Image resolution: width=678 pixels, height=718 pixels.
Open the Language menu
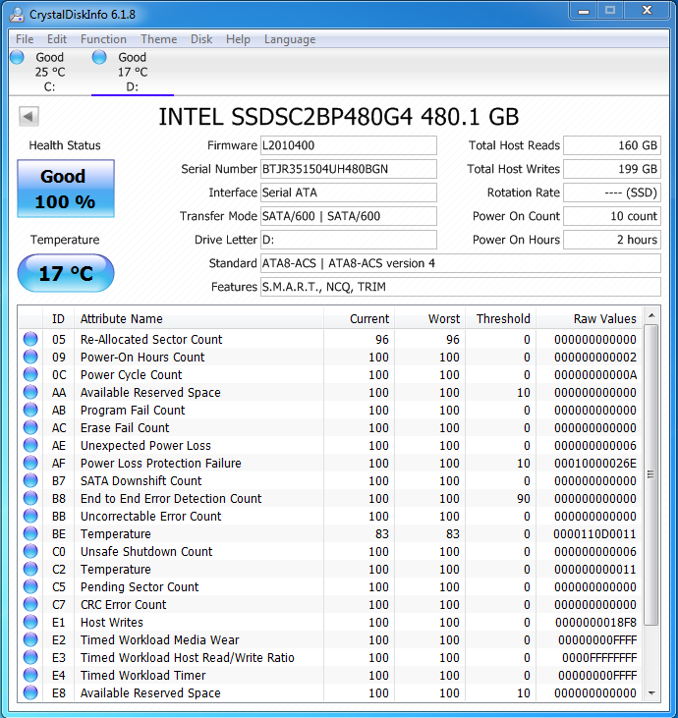pos(290,39)
